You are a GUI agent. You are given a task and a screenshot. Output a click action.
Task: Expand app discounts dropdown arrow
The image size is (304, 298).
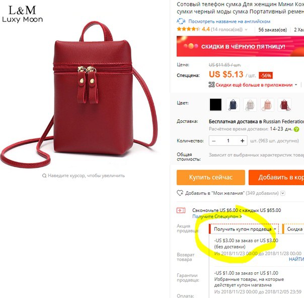pyautogui.click(x=296, y=85)
